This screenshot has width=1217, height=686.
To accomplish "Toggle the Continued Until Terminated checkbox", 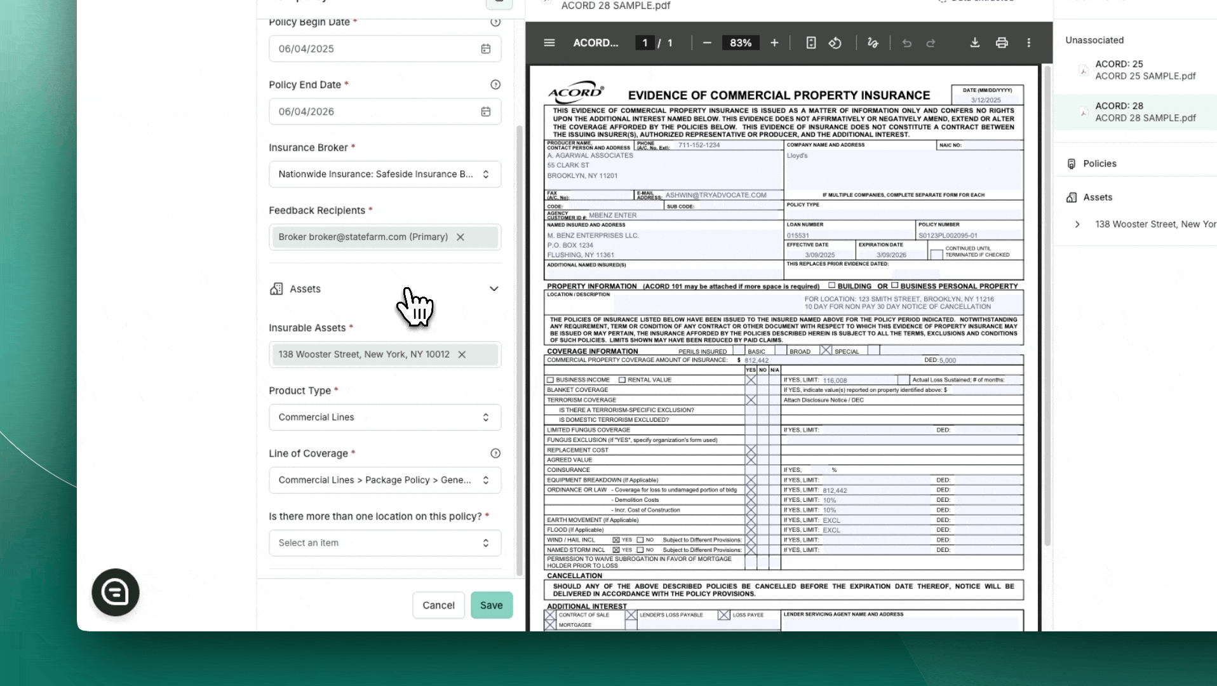I will pos(936,255).
